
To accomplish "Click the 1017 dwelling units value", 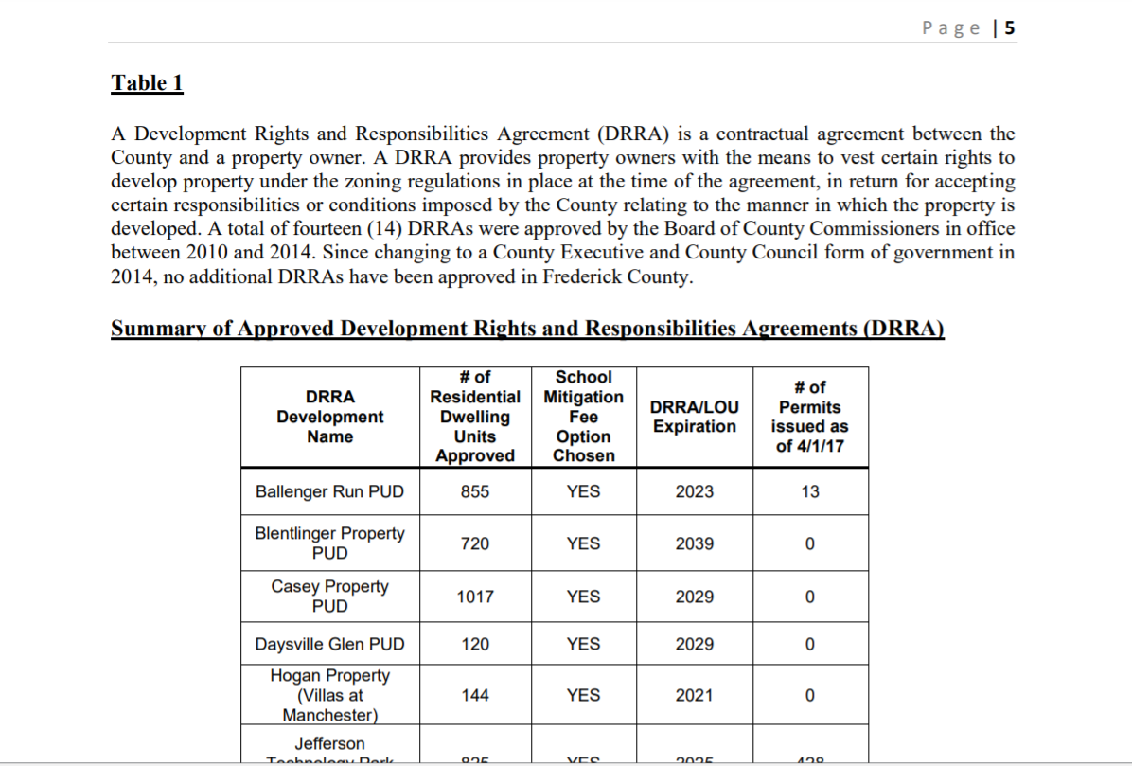I will [x=474, y=597].
